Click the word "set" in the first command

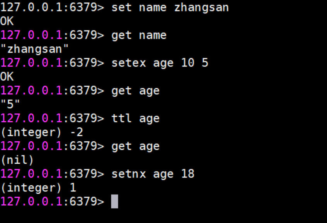tap(122, 8)
